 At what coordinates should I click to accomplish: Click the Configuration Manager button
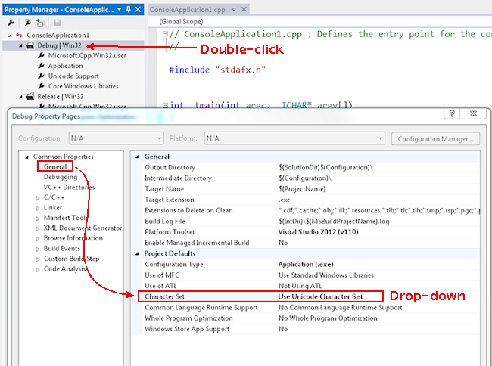[x=435, y=139]
